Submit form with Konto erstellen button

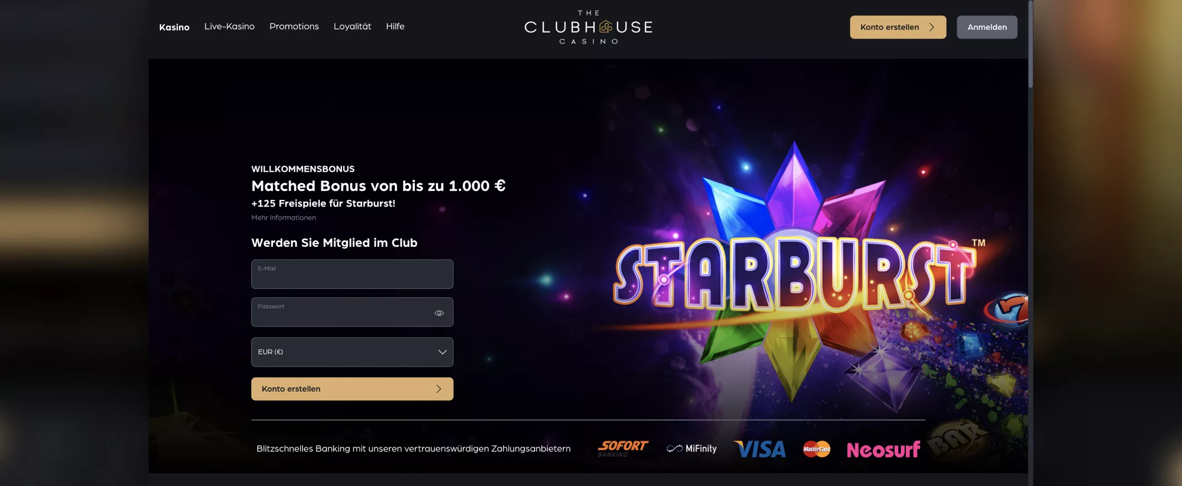(x=352, y=389)
